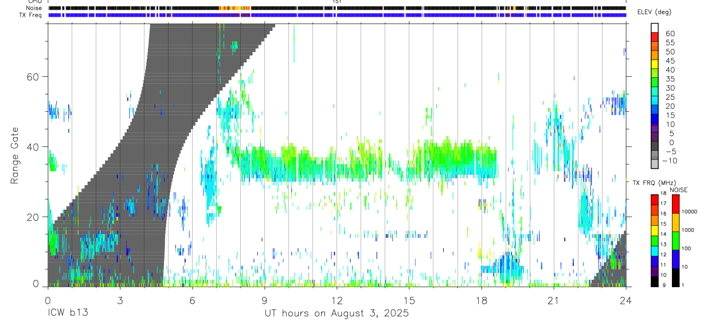
Task: Click the red segment of the NOISE color bar
Action: coord(675,204)
